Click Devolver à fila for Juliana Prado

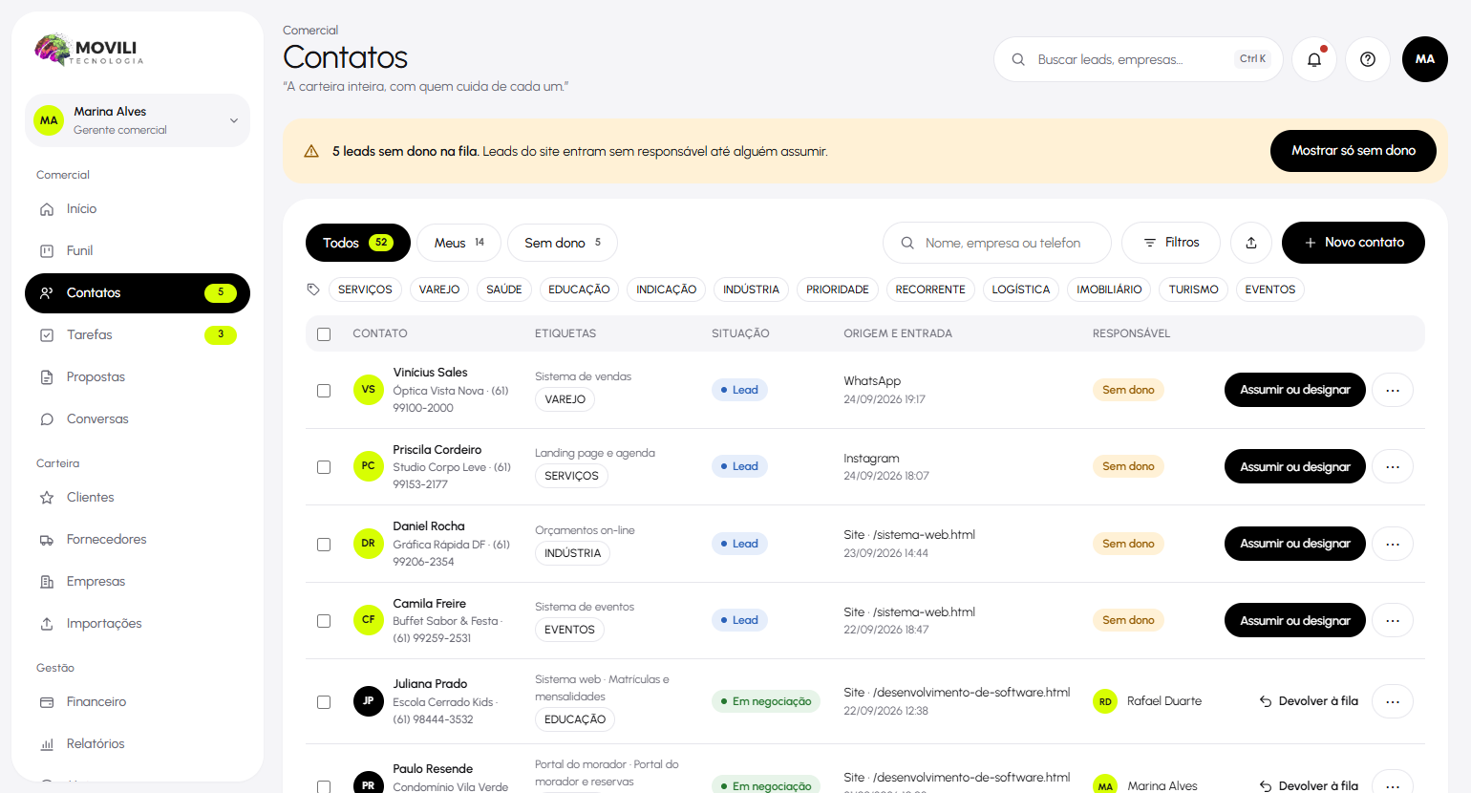click(x=1309, y=701)
